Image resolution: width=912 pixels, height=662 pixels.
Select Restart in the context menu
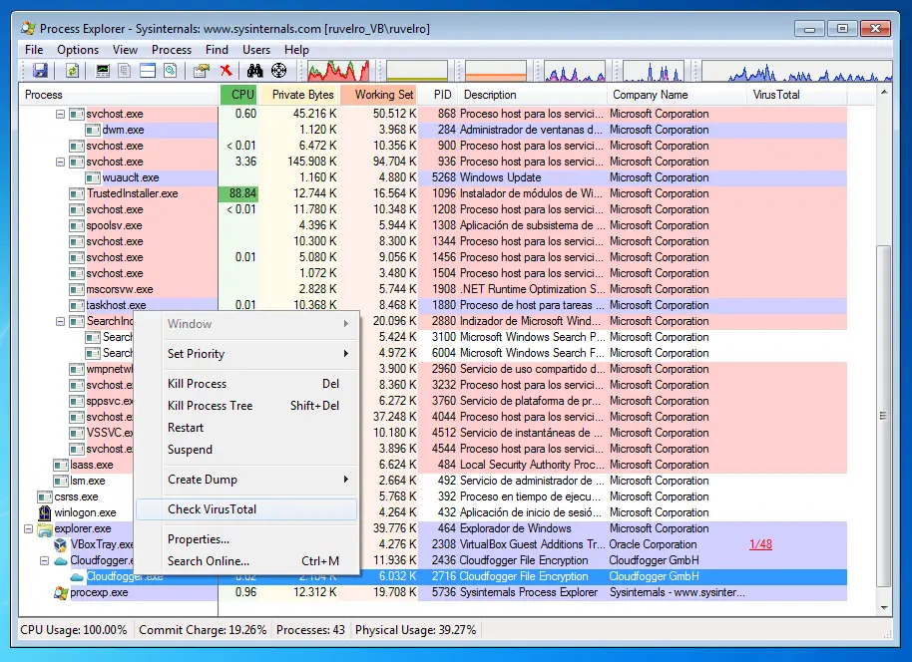pyautogui.click(x=247, y=428)
